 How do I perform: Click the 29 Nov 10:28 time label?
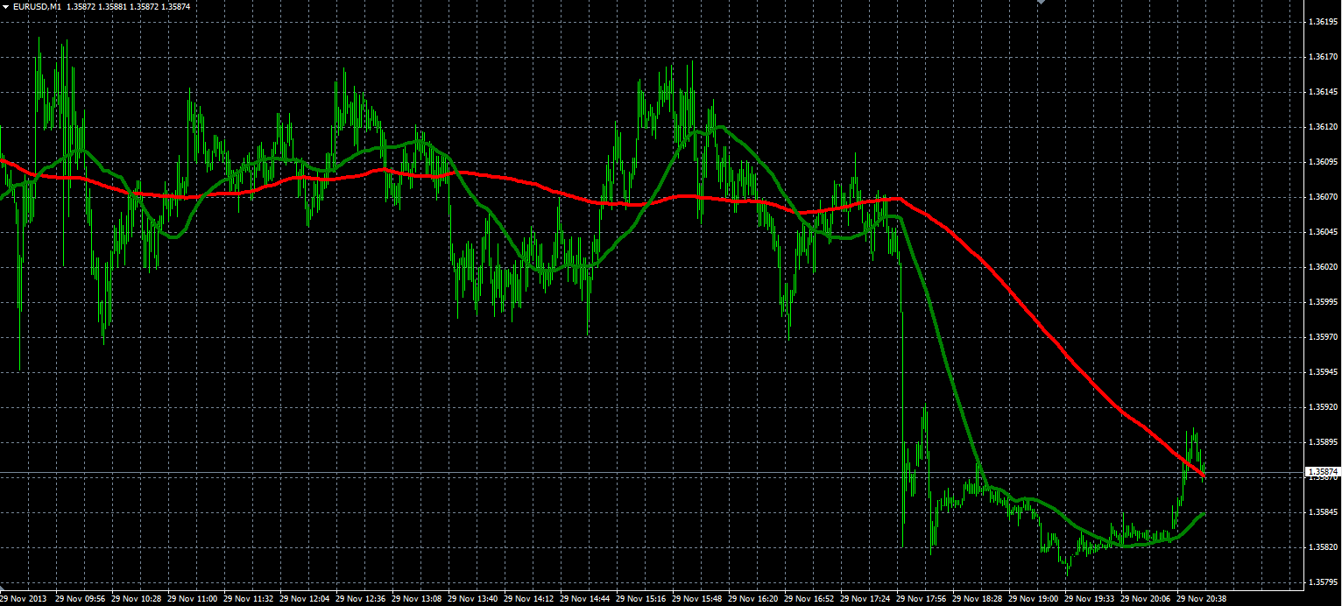point(137,599)
